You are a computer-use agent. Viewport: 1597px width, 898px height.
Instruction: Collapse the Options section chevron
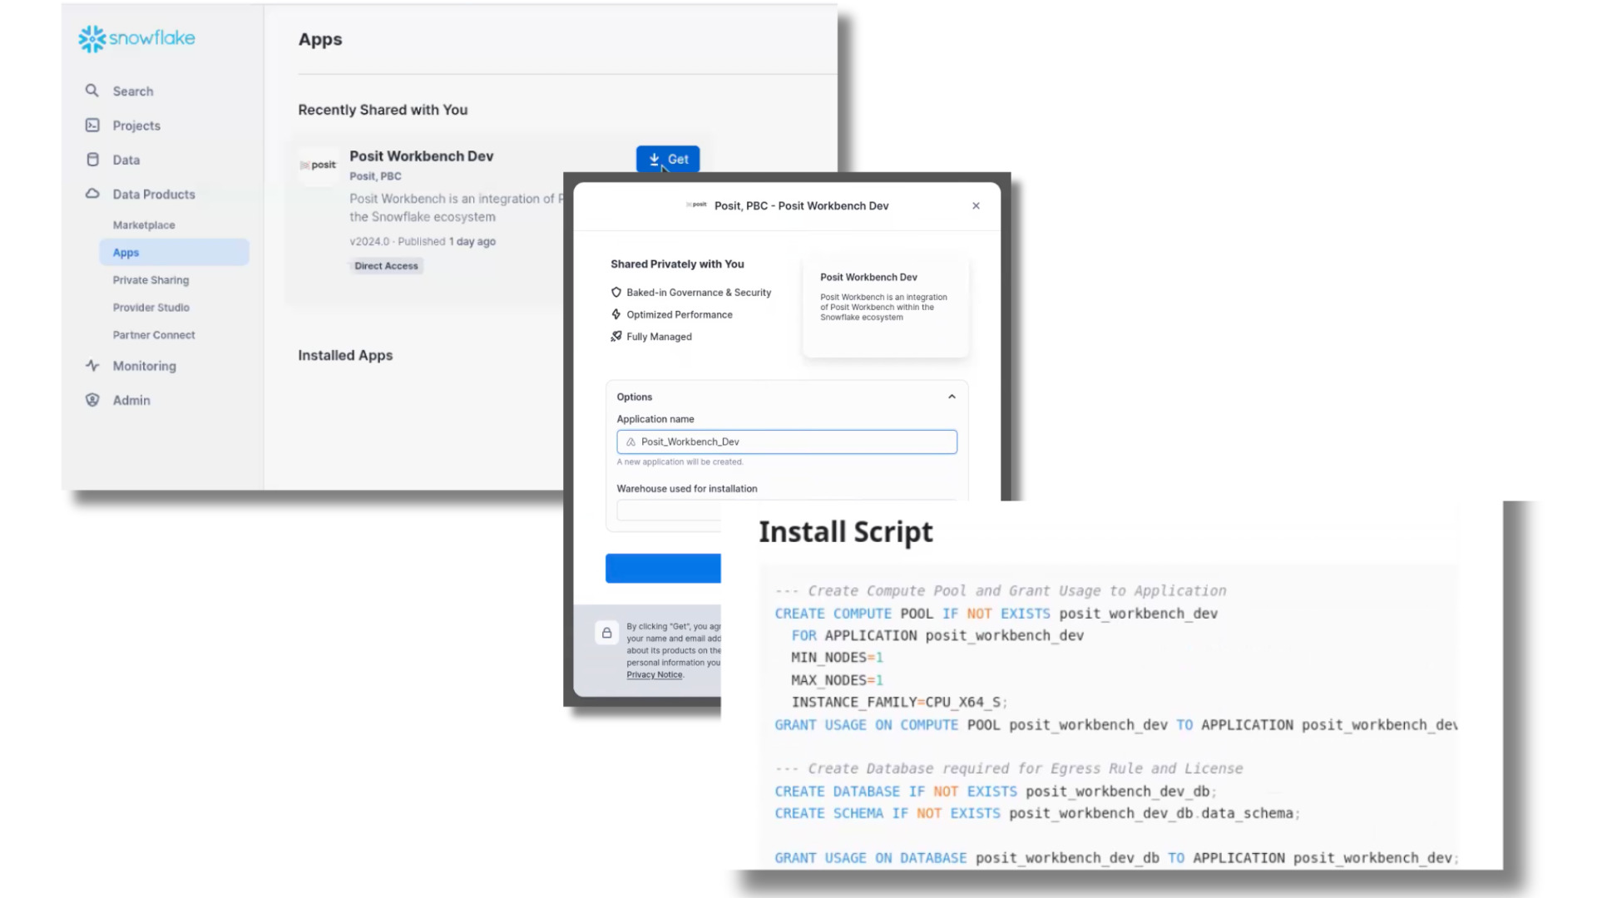952,397
